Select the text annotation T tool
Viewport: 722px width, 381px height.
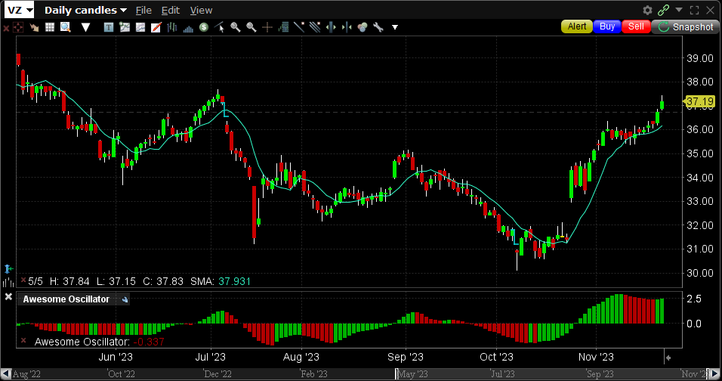[x=109, y=27]
